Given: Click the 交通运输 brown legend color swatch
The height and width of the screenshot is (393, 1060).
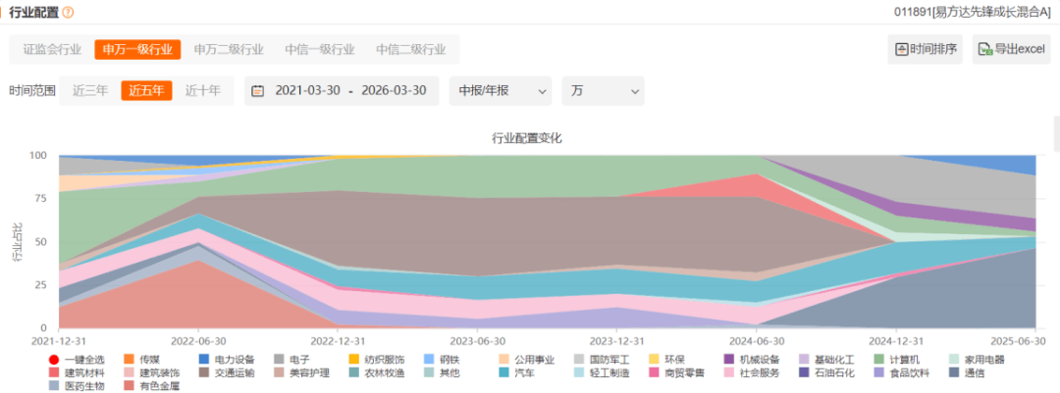Looking at the screenshot, I should tap(204, 372).
